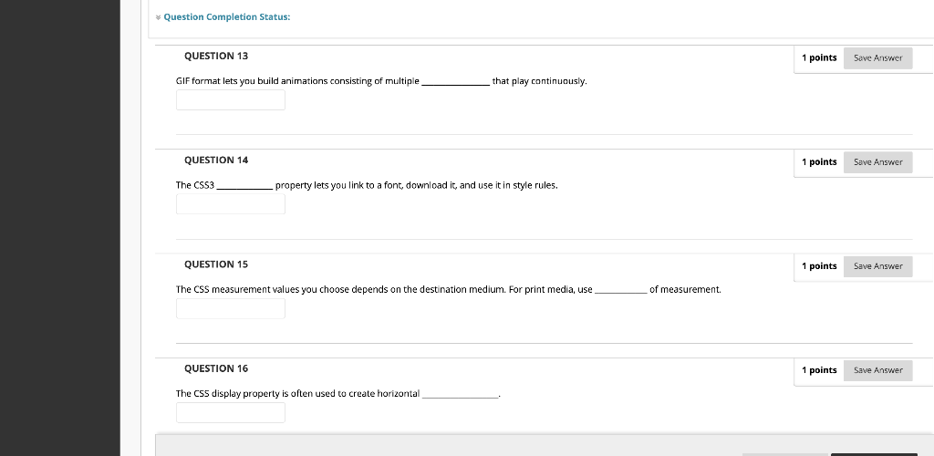This screenshot has width=934, height=456.
Task: Click the CSS display property question text
Action: pyautogui.click(x=338, y=393)
